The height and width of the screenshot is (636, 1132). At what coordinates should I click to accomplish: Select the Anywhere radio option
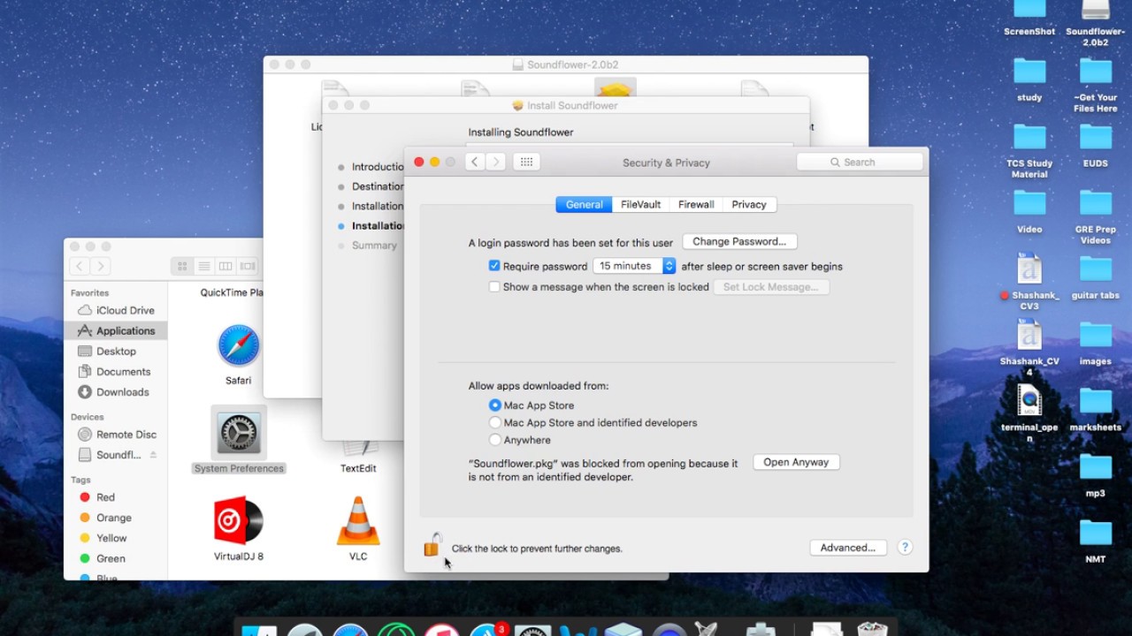tap(495, 440)
